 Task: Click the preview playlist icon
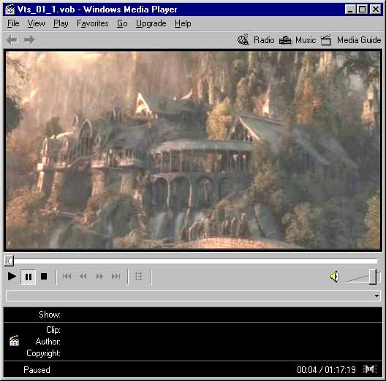click(139, 277)
